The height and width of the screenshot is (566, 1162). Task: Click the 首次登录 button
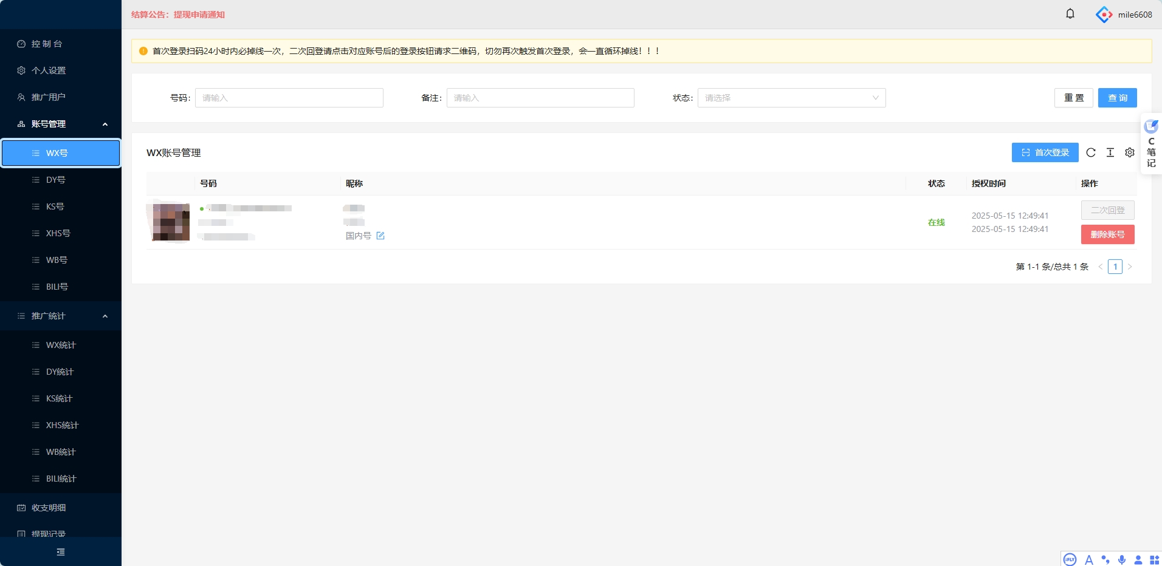[1045, 152]
